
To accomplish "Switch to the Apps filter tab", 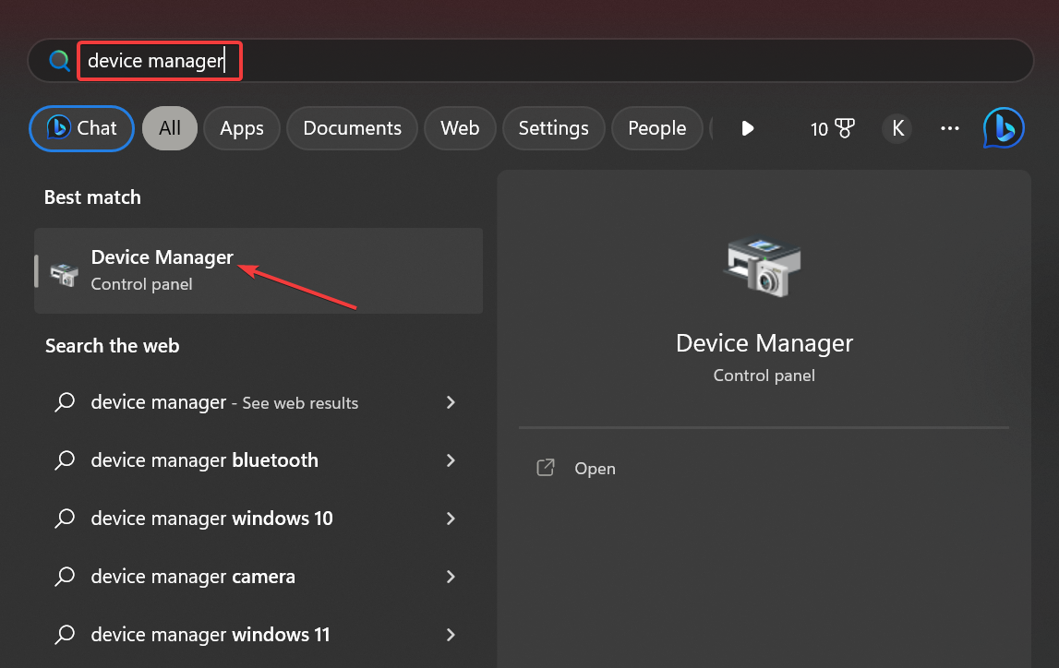I will [242, 128].
